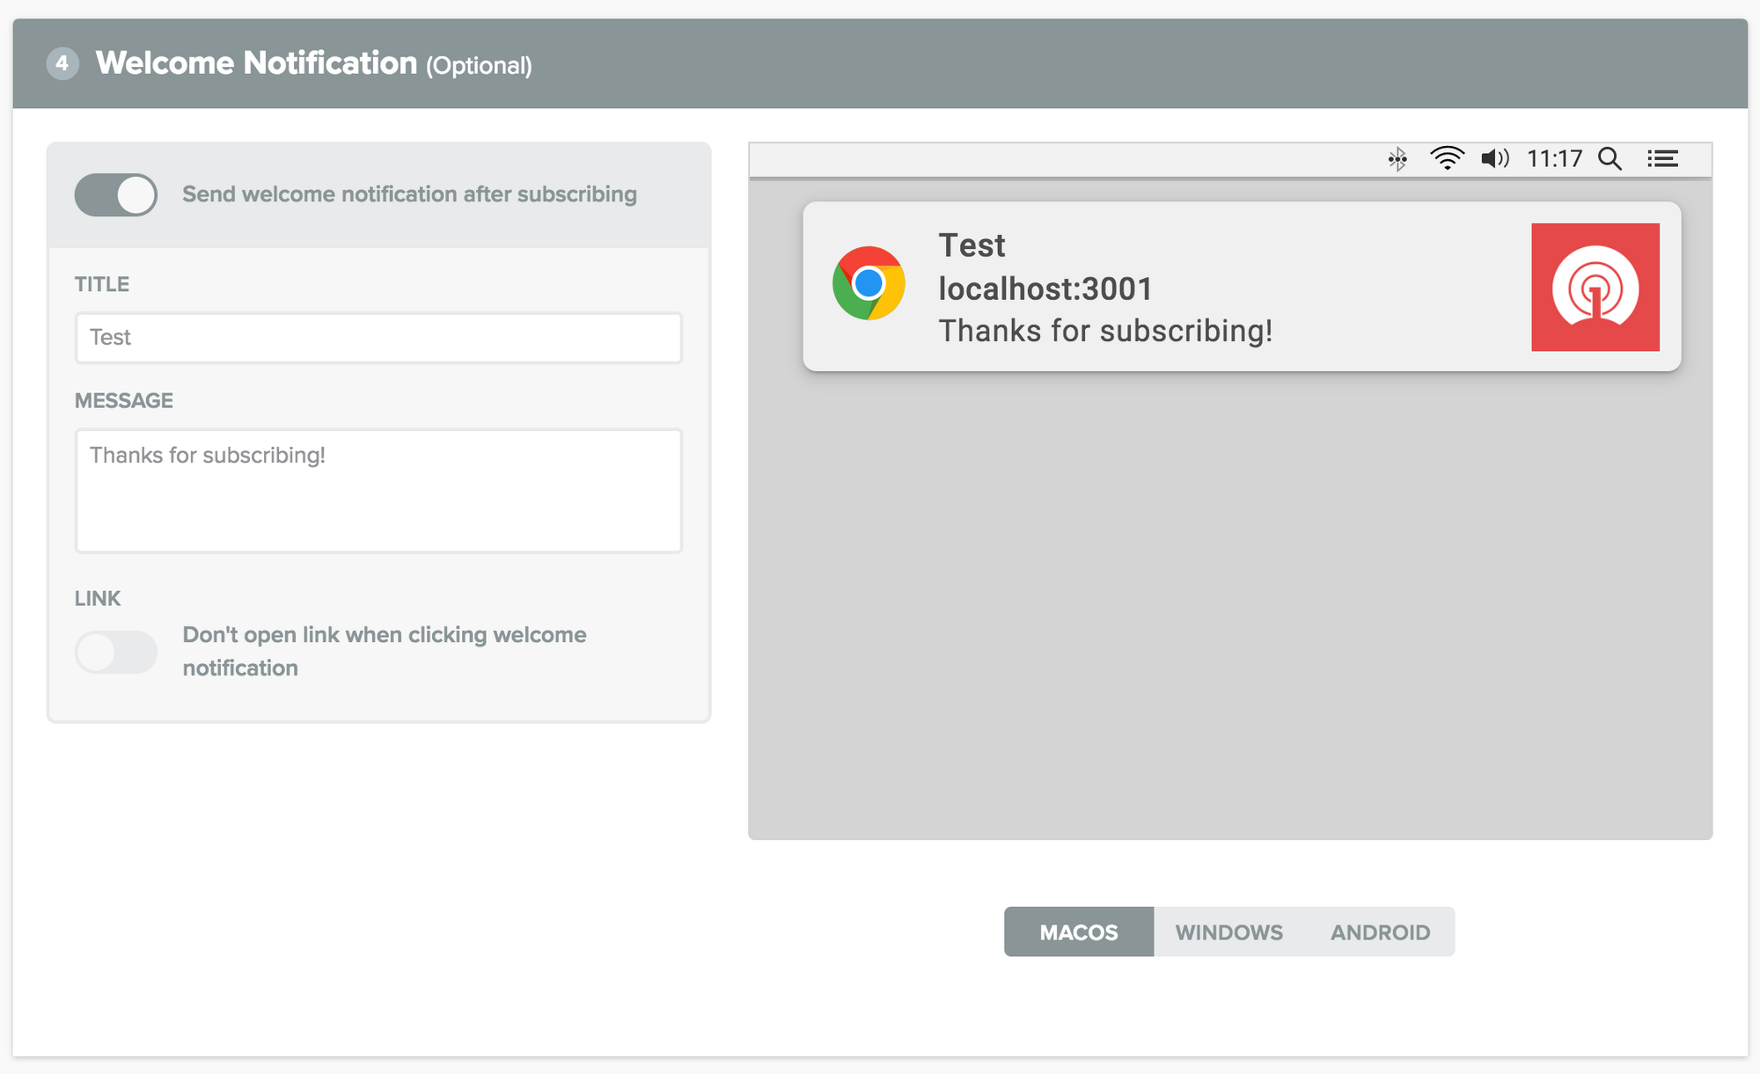Click the Bluetooth icon in preview menu bar
Viewport: 1760px width, 1074px height.
pos(1397,159)
